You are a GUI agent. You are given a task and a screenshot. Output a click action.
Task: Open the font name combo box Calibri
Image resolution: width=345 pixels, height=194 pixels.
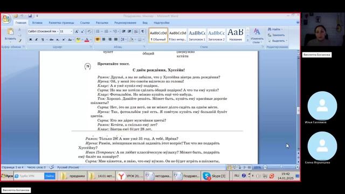pyautogui.click(x=43, y=31)
